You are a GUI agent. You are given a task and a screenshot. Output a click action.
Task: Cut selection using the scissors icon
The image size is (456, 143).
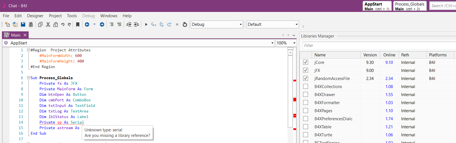pos(48,24)
